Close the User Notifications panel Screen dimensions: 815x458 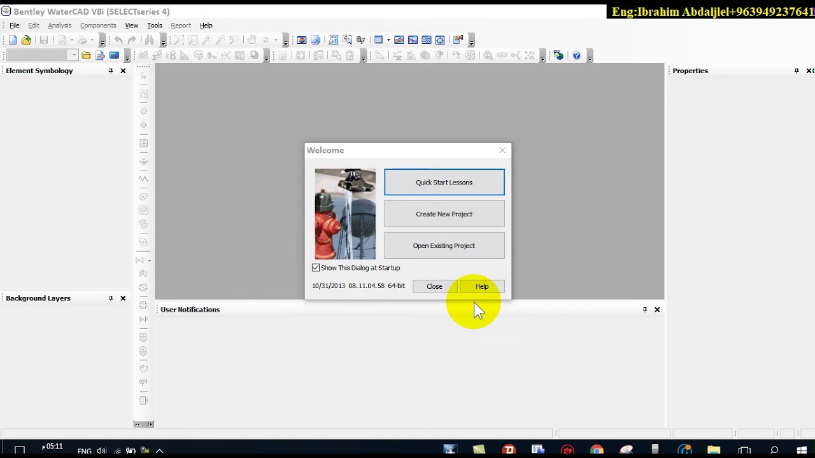click(x=657, y=310)
